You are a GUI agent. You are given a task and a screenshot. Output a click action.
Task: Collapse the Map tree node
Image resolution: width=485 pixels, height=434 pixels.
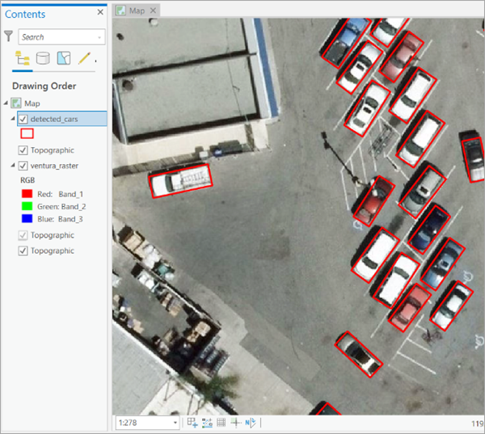point(6,103)
